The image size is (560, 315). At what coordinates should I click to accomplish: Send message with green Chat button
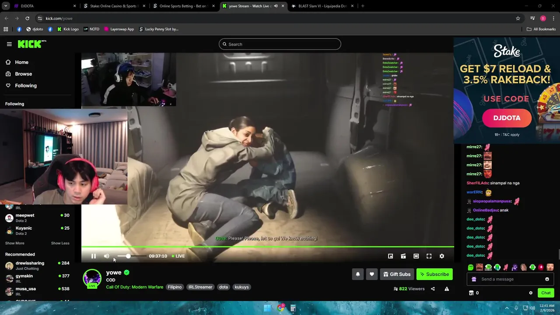(x=546, y=293)
